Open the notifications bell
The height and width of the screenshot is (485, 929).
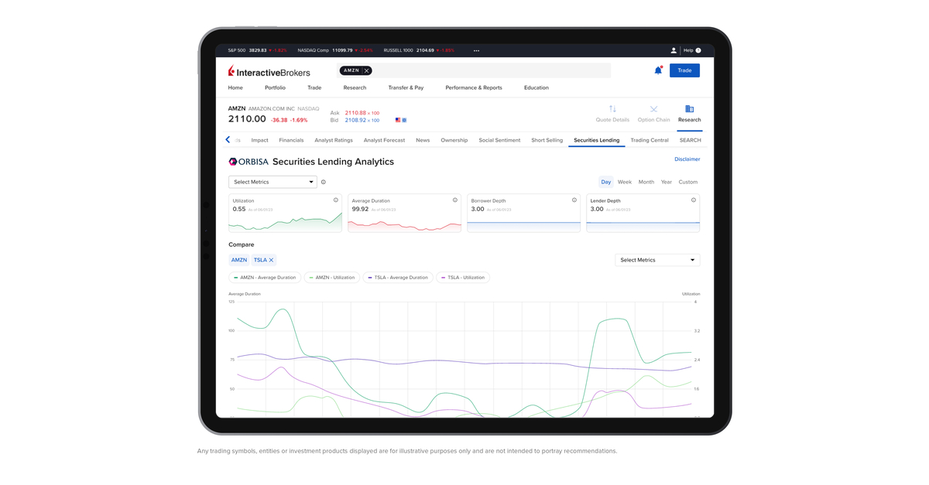pyautogui.click(x=658, y=70)
